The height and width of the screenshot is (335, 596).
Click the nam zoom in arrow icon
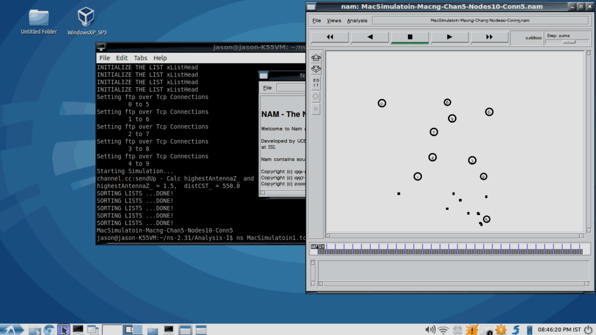click(316, 58)
